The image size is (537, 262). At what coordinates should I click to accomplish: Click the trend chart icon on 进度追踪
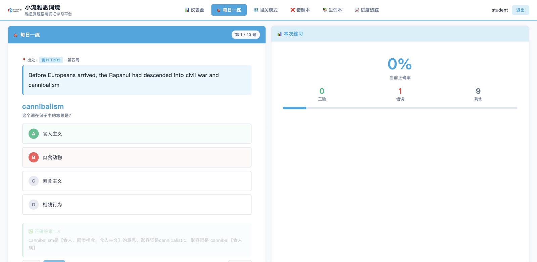[x=357, y=10]
